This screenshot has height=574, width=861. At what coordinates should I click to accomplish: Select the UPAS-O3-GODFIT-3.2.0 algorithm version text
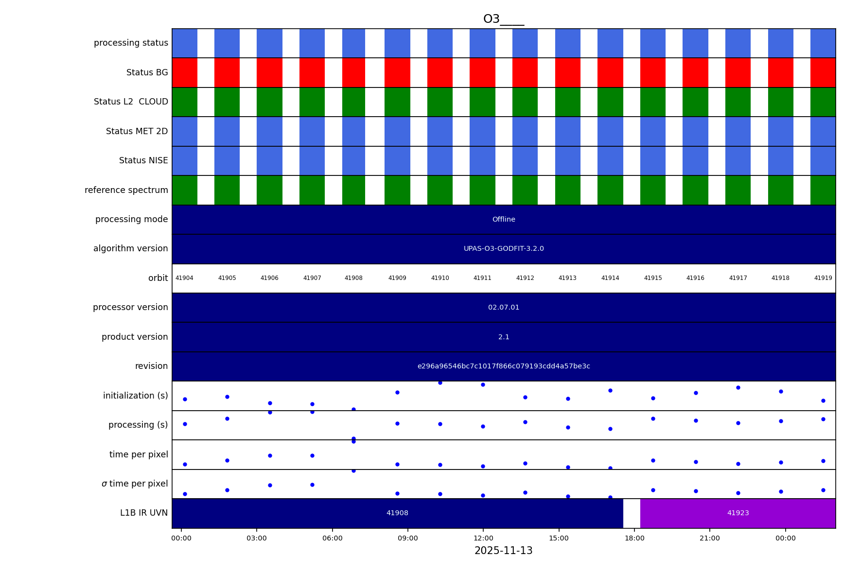click(503, 249)
